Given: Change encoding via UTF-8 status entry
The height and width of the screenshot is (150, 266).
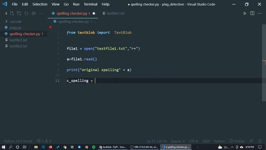Looking at the screenshot, I should (193, 141).
